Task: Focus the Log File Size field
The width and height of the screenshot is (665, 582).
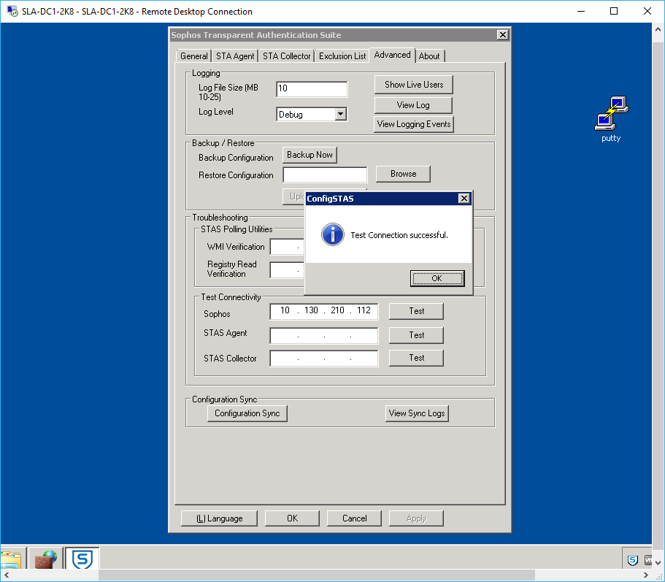Action: click(x=312, y=88)
